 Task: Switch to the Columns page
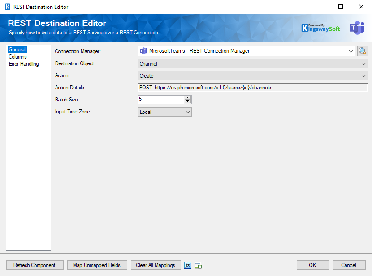pyautogui.click(x=17, y=57)
